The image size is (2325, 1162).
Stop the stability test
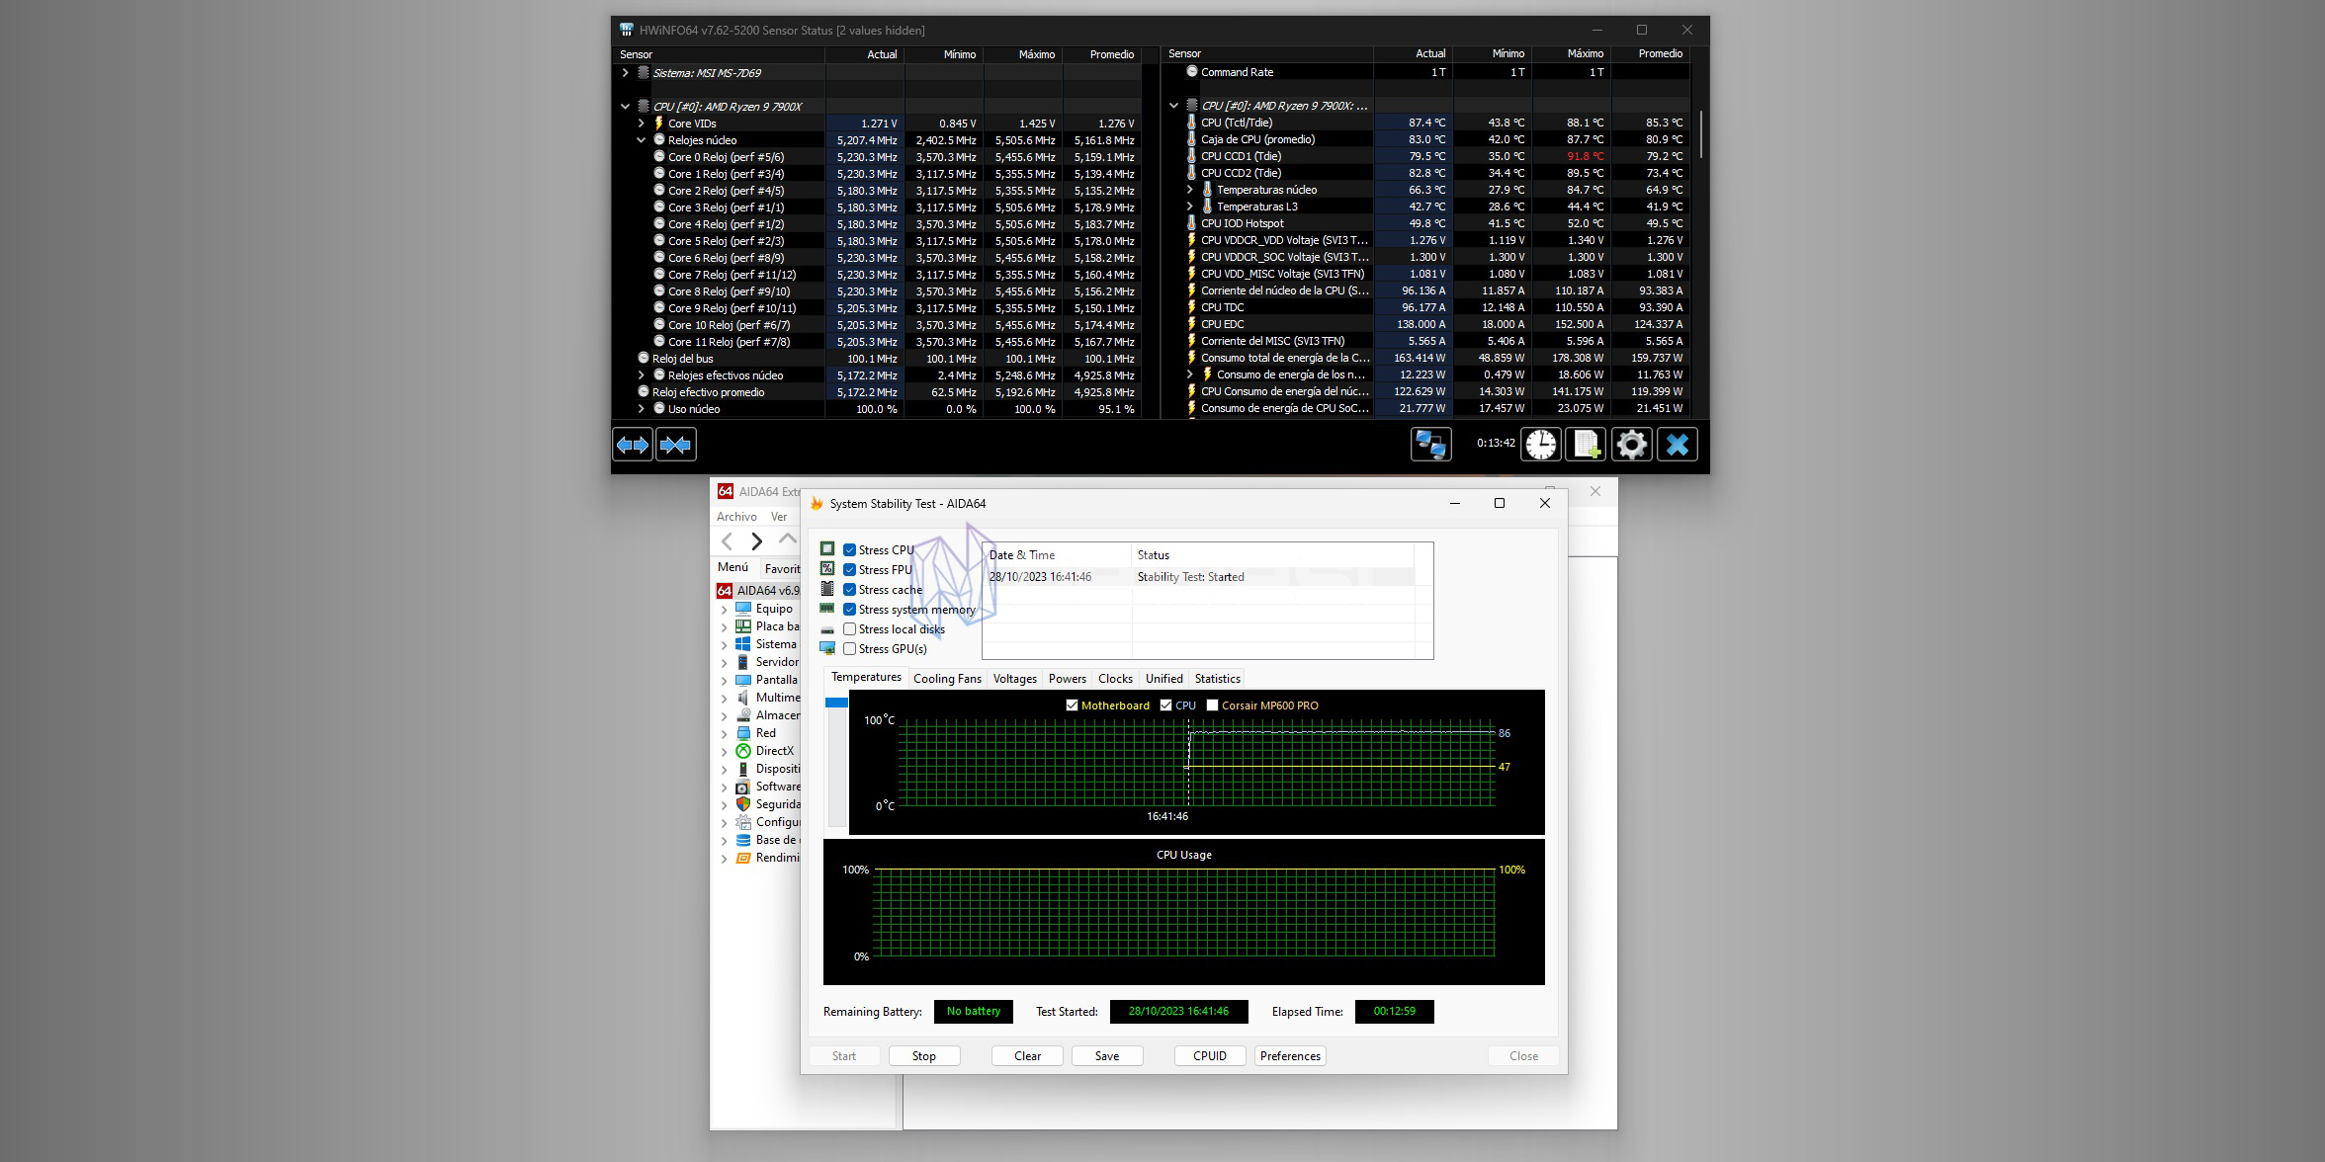click(x=924, y=1056)
